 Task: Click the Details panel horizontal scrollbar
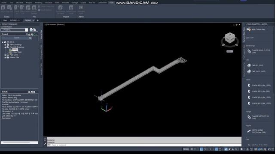[17, 142]
